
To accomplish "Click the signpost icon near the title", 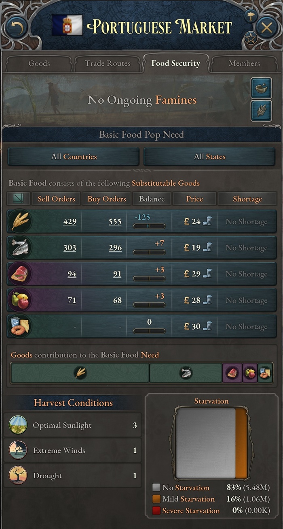I will click(x=251, y=17).
